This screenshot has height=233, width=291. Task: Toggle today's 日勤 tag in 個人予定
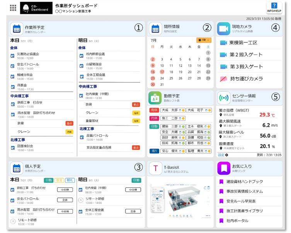(48, 180)
